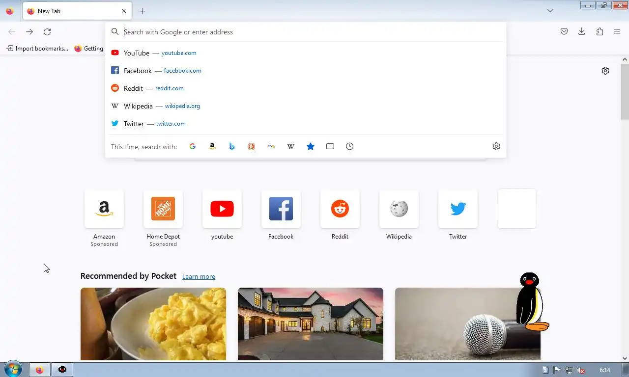Open Save to Pocket icon in toolbar
The width and height of the screenshot is (629, 377).
(x=564, y=32)
